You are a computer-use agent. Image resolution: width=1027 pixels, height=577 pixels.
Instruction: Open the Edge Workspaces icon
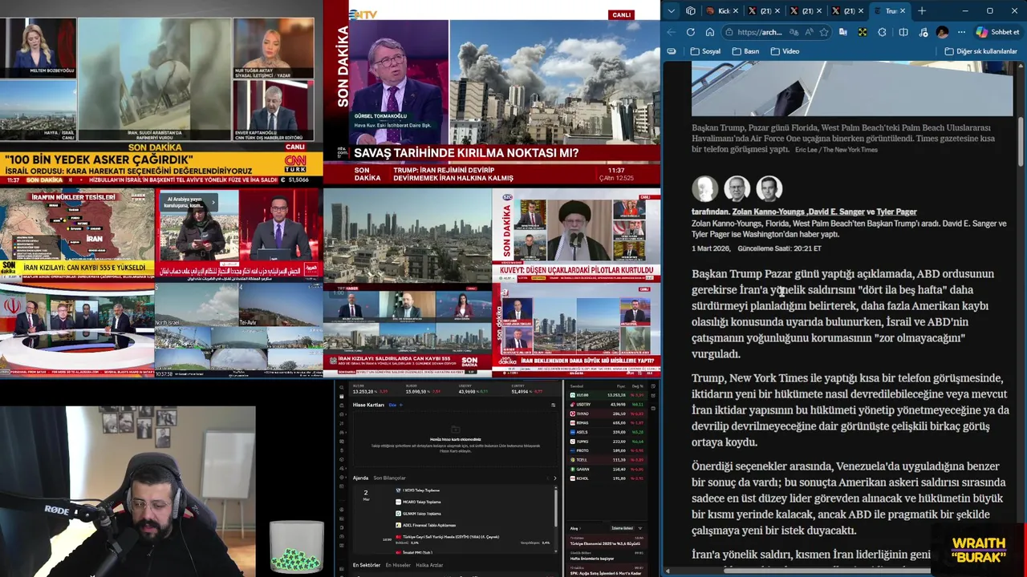pyautogui.click(x=691, y=11)
